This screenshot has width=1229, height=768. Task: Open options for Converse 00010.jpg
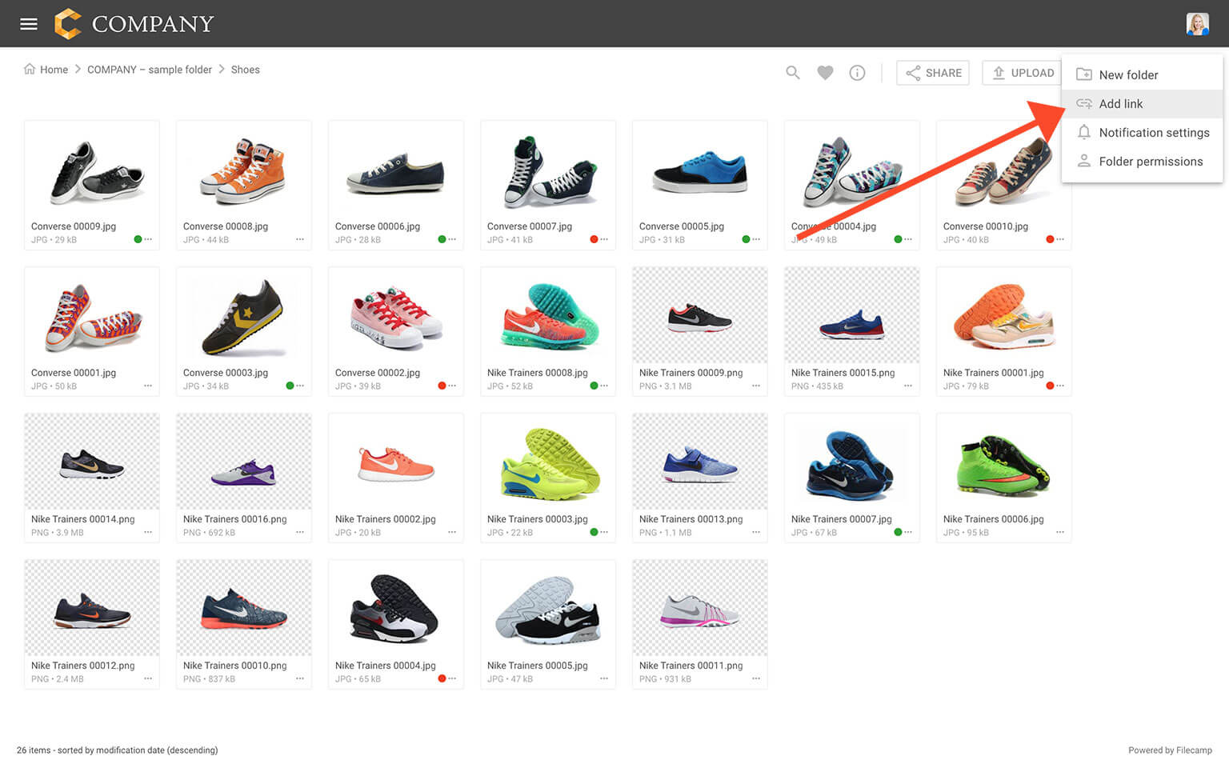1060,239
